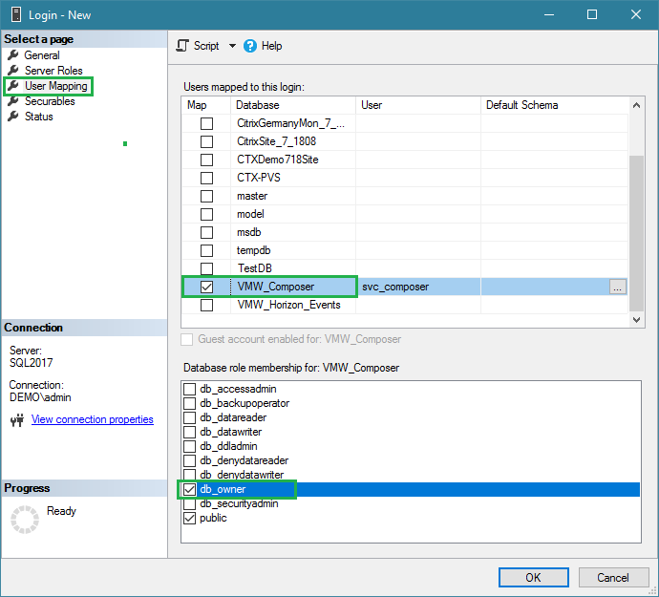Select the CTX-PVS database name
This screenshot has height=597, width=659.
(259, 178)
